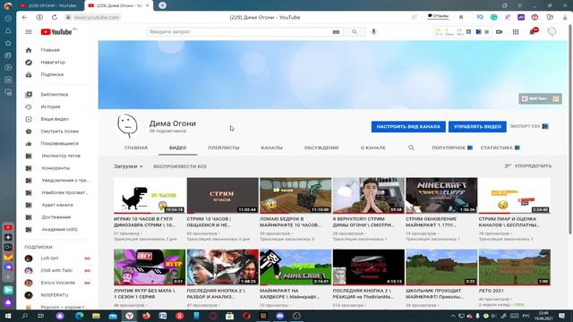Open the YouTube apps grid icon
The image size is (573, 322).
[x=516, y=32]
